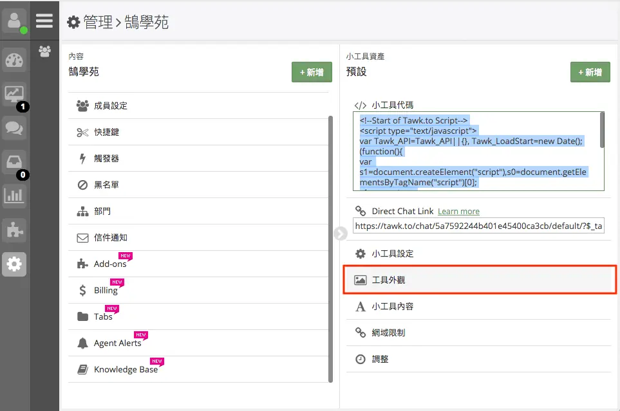
Task: Click the book icon beside Knowledge Base
Action: click(x=82, y=369)
